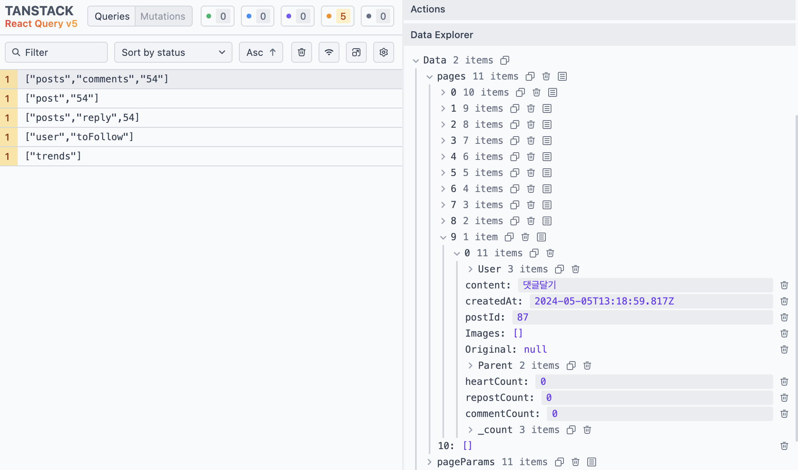Expand the User object node
This screenshot has height=470, width=798.
click(470, 269)
